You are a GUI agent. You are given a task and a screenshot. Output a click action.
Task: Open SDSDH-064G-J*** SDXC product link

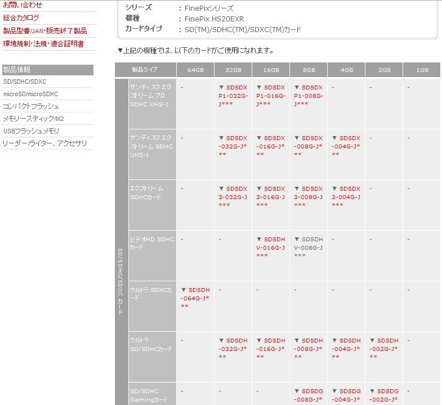tap(195, 298)
